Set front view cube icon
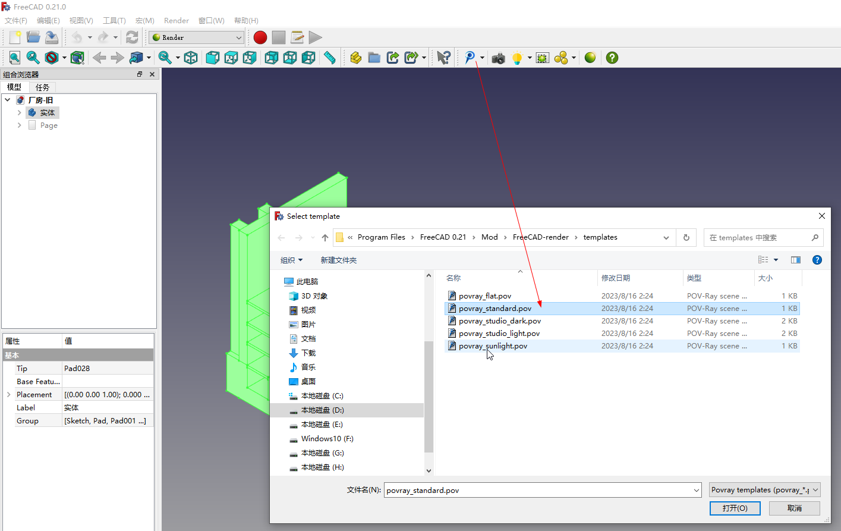 coord(212,58)
